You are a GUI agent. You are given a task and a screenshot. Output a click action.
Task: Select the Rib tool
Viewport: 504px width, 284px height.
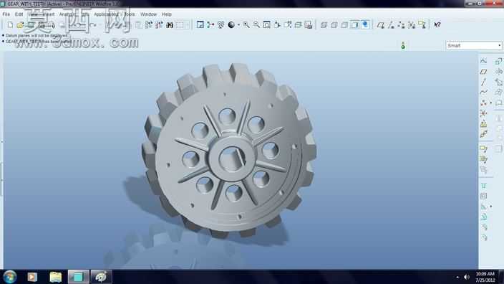(483, 207)
